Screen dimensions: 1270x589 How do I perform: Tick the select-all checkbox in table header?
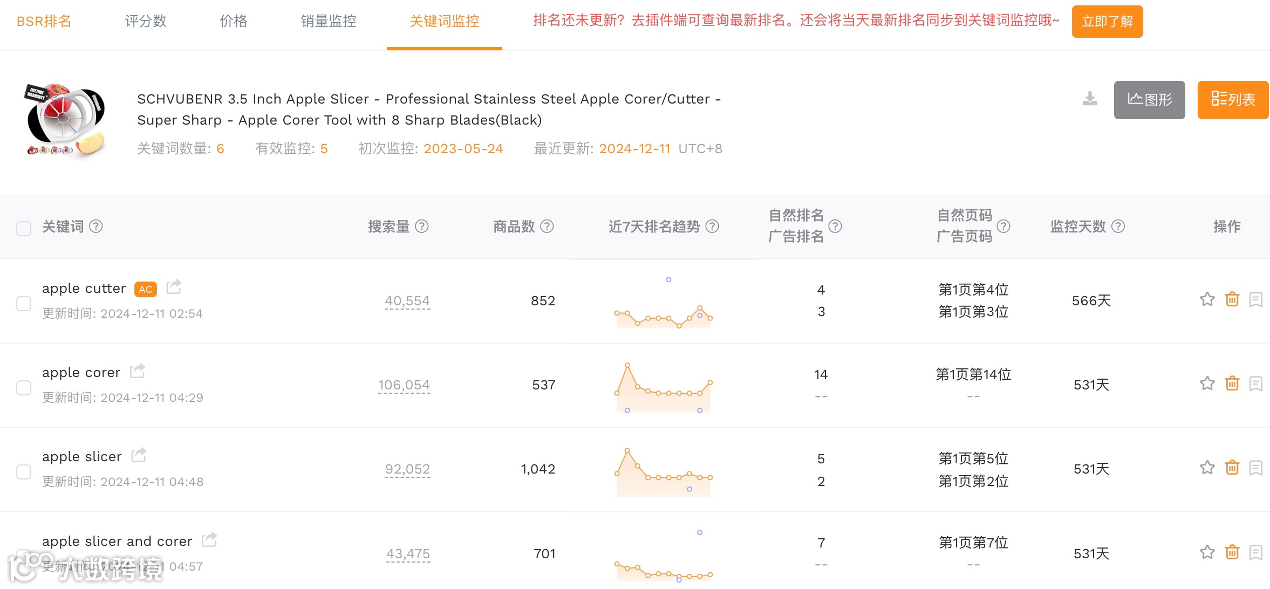click(24, 228)
